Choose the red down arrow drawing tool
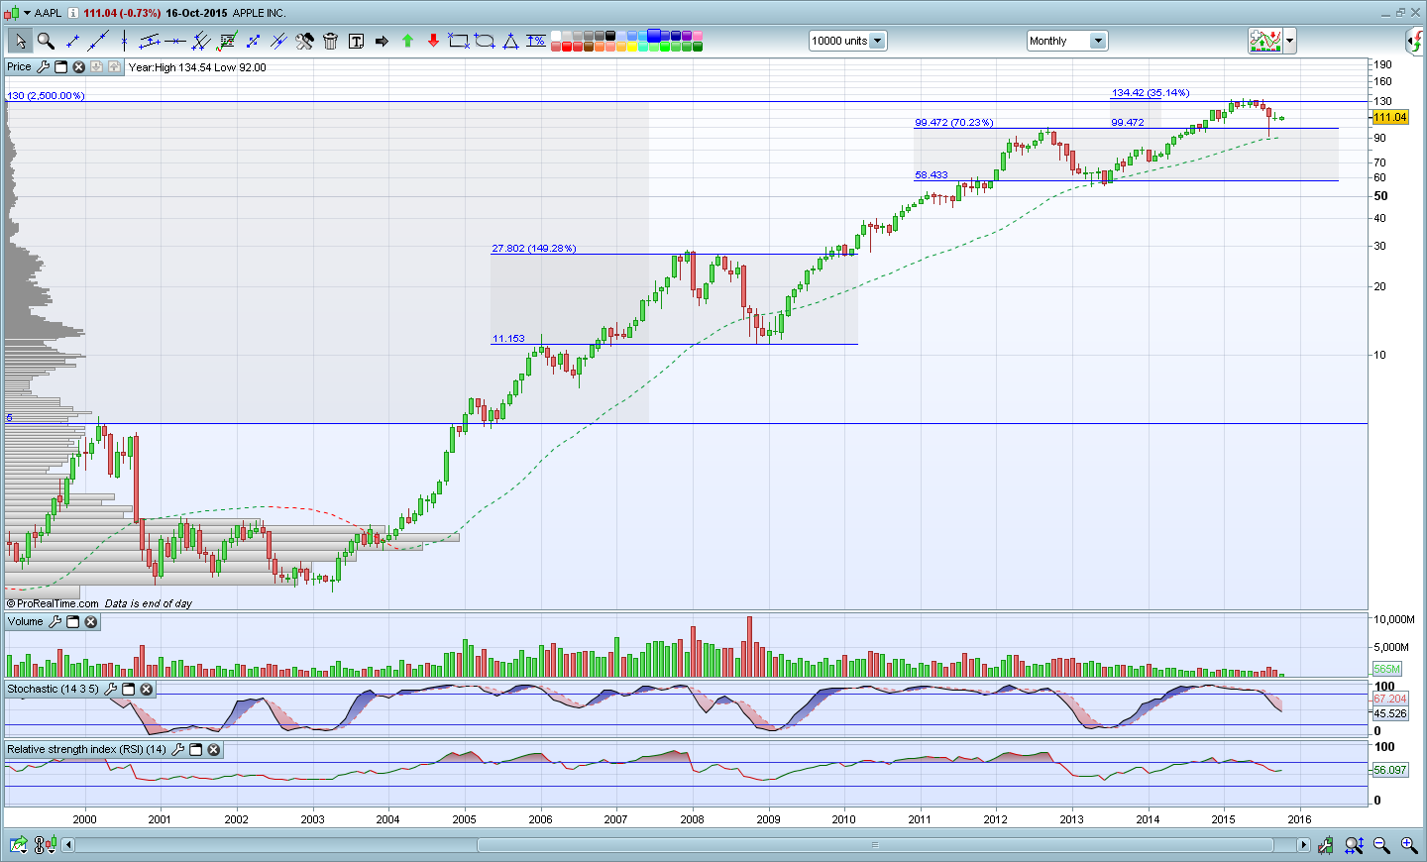The image size is (1427, 862). [433, 41]
